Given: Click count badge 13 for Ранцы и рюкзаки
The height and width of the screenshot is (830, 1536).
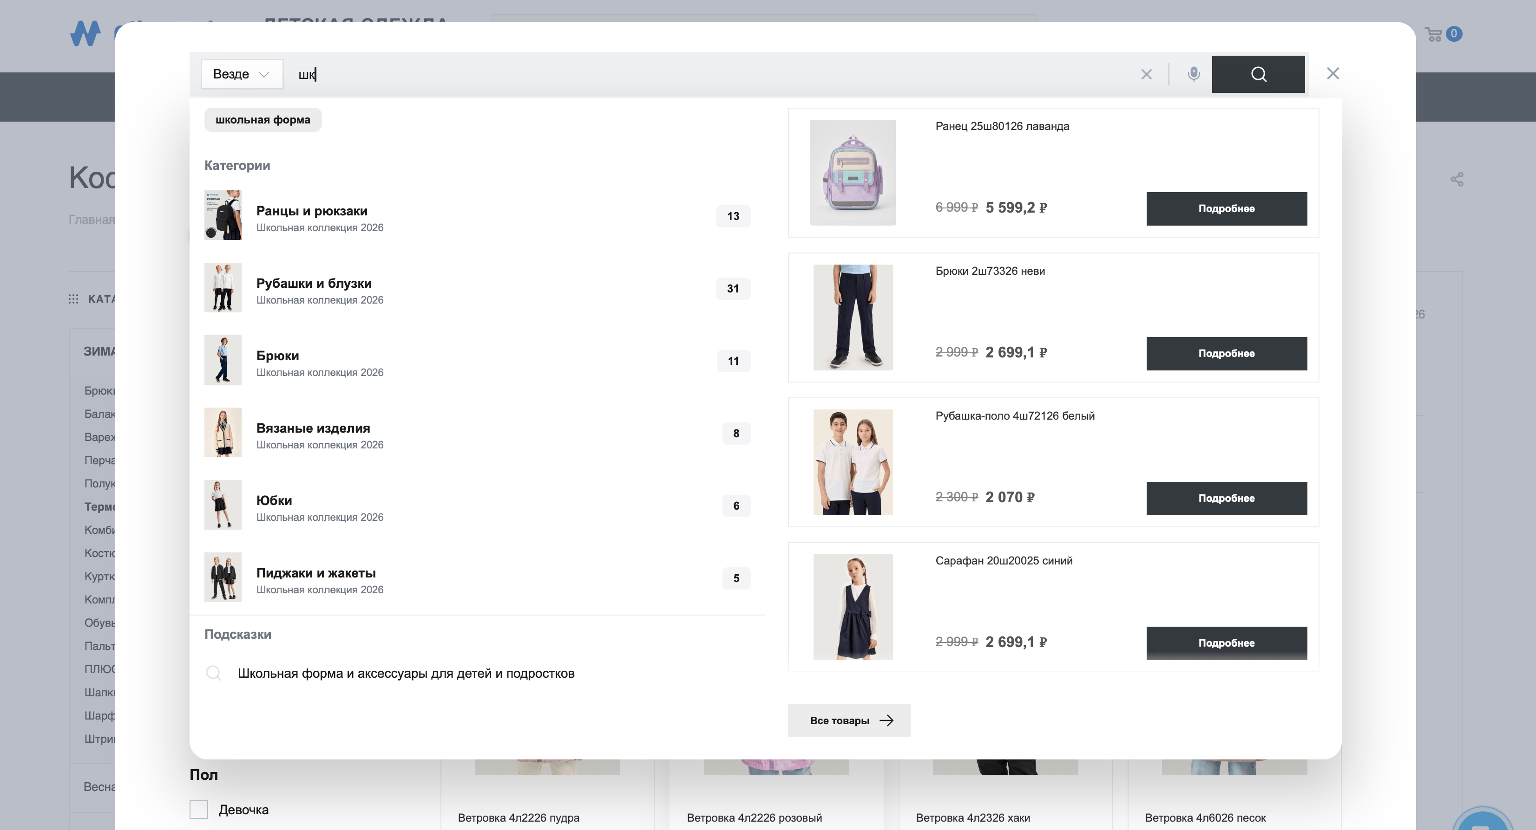Looking at the screenshot, I should click(733, 216).
